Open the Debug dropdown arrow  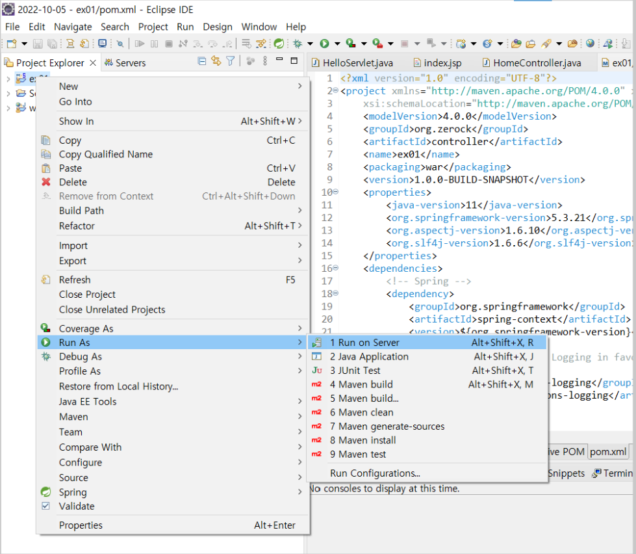[311, 44]
